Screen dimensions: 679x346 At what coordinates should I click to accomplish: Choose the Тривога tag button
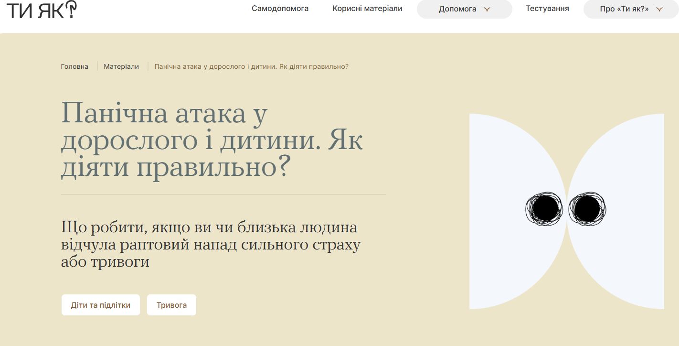(171, 305)
